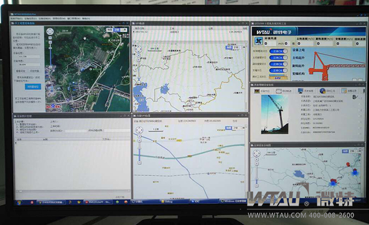Screen dimensions: 369x225
Task: Click the crane photo in device panel
Action: 274,115
